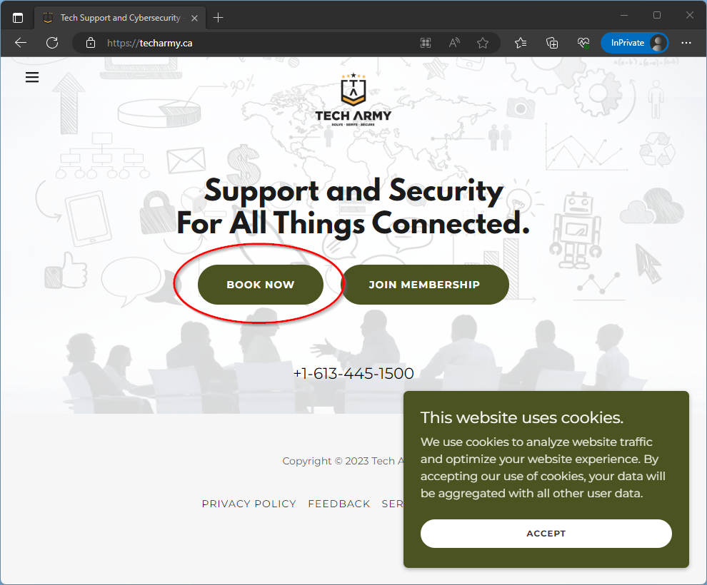Screen dimensions: 707x585
Task: Open the Favorites list icon
Action: [521, 43]
